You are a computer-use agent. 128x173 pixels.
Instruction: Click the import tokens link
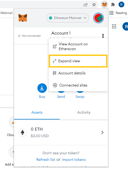[x=74, y=160]
